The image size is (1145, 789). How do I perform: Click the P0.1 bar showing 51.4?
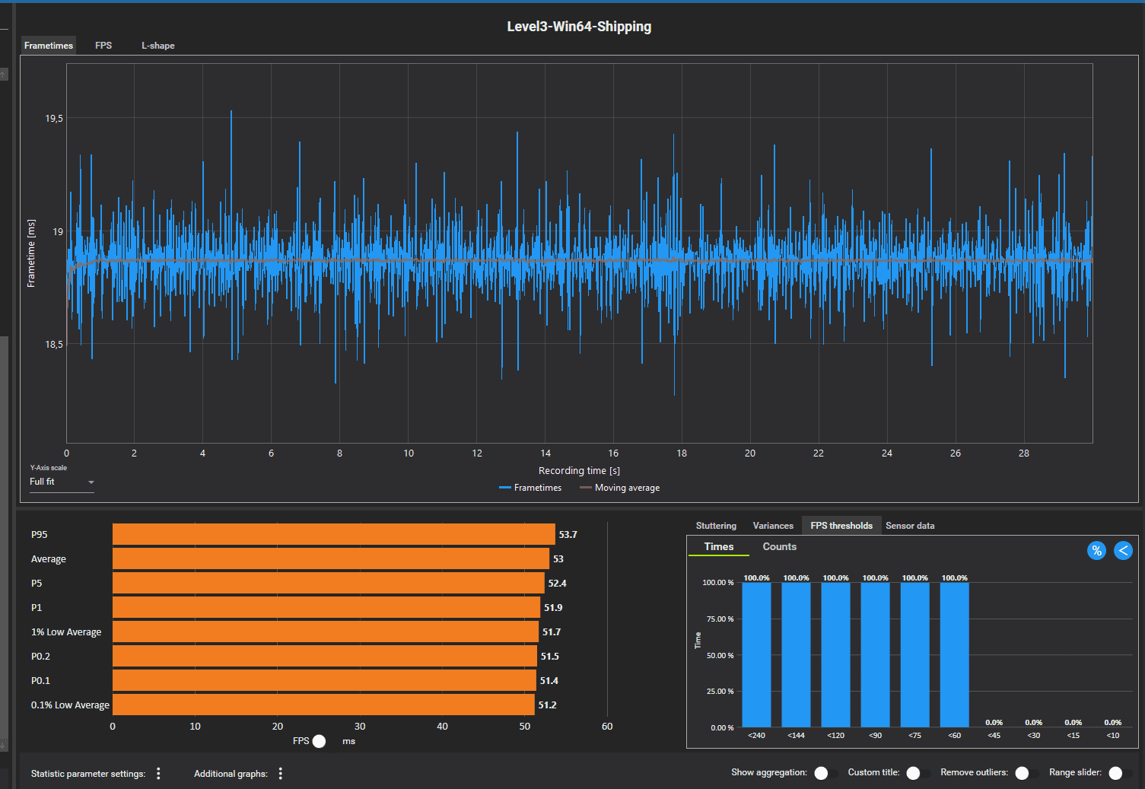pyautogui.click(x=324, y=680)
